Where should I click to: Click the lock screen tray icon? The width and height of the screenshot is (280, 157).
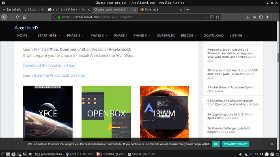[x=267, y=154]
